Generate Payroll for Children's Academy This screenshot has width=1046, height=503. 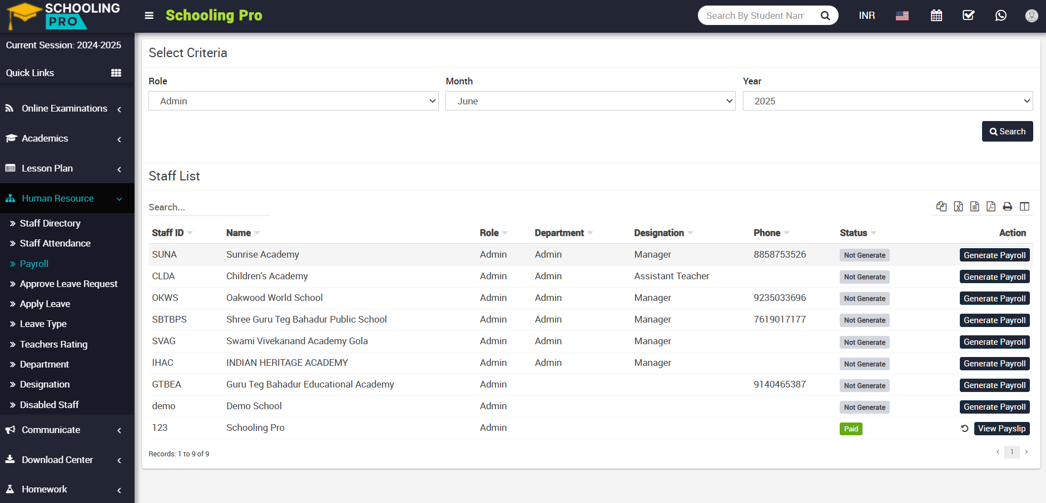pyautogui.click(x=994, y=276)
